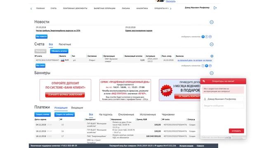Click the Все новости button

pos(41,37)
